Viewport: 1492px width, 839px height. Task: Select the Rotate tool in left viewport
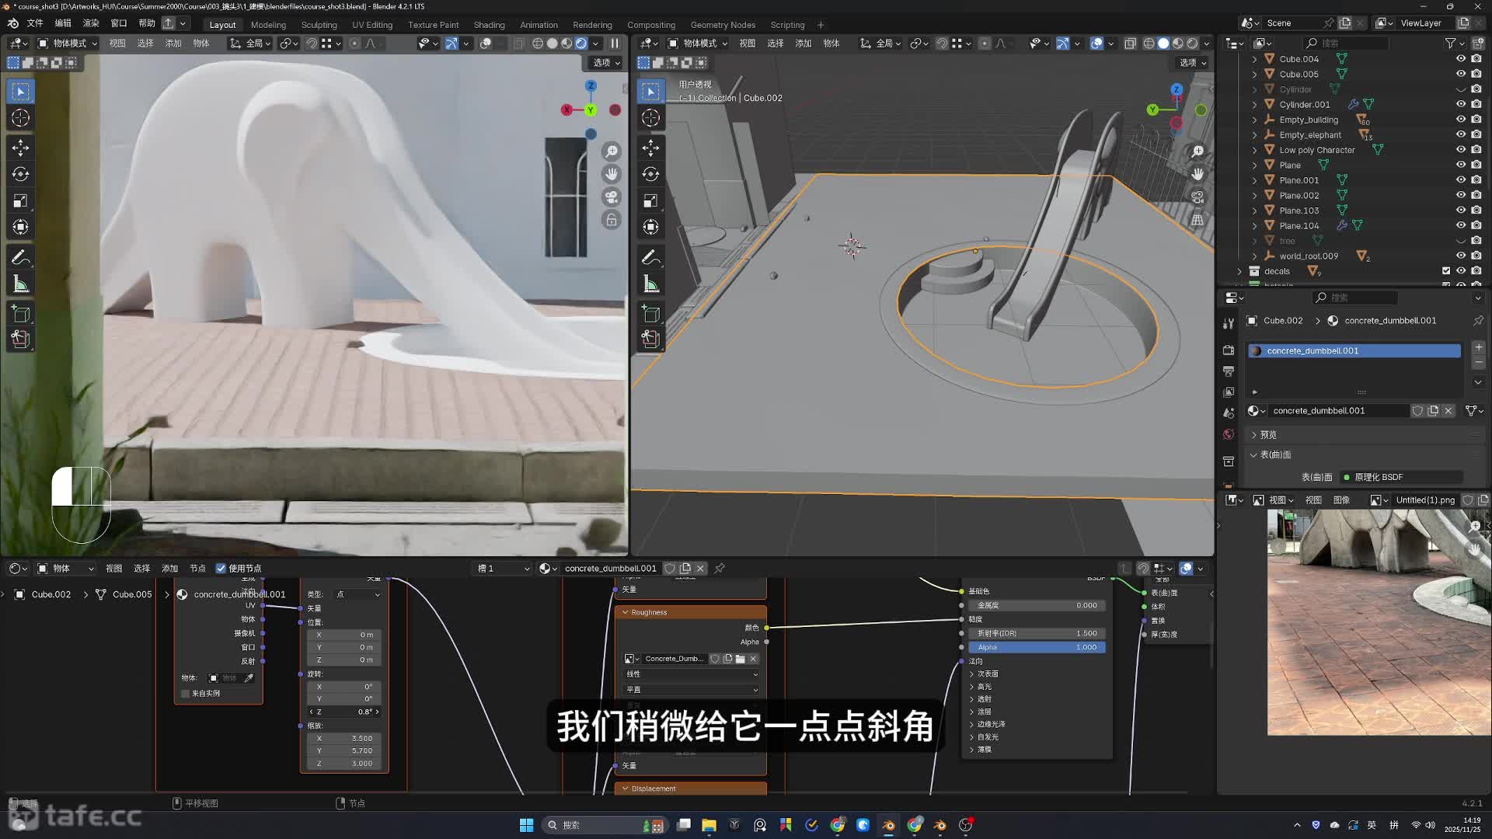point(21,174)
